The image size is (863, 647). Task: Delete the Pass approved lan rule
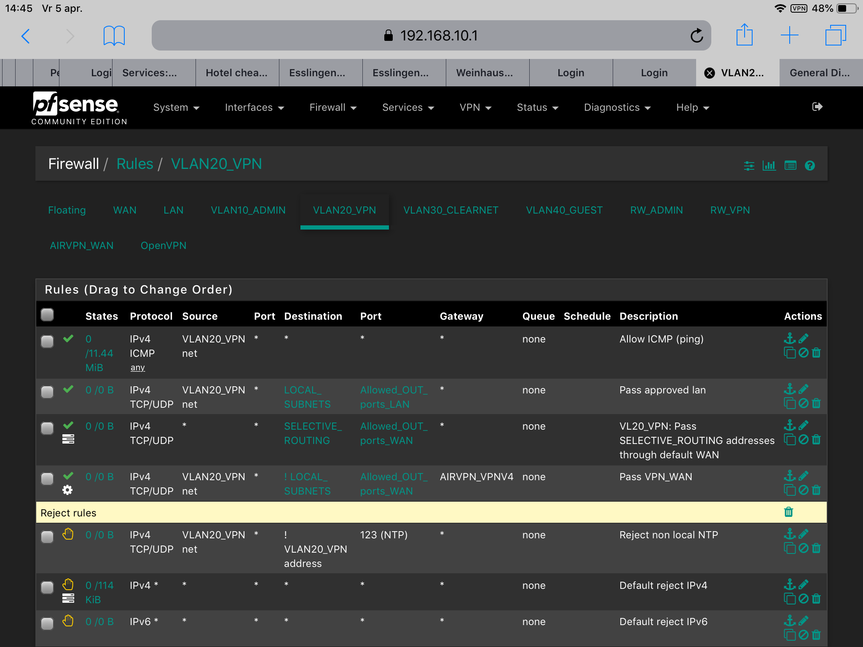point(816,404)
